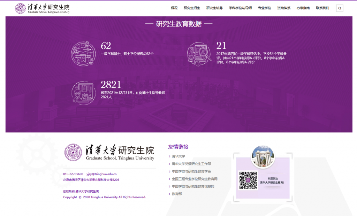357x216 pixels.
Task: Open the 学科学位与导师 menu
Action: click(x=240, y=8)
